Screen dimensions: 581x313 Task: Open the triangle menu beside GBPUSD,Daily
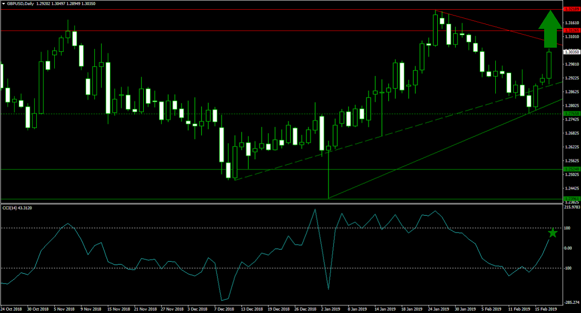4,3
